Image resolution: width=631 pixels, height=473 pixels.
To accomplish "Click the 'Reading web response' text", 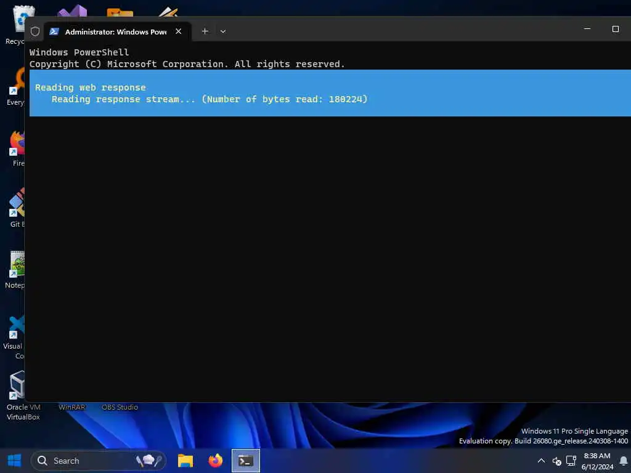I will coord(90,87).
